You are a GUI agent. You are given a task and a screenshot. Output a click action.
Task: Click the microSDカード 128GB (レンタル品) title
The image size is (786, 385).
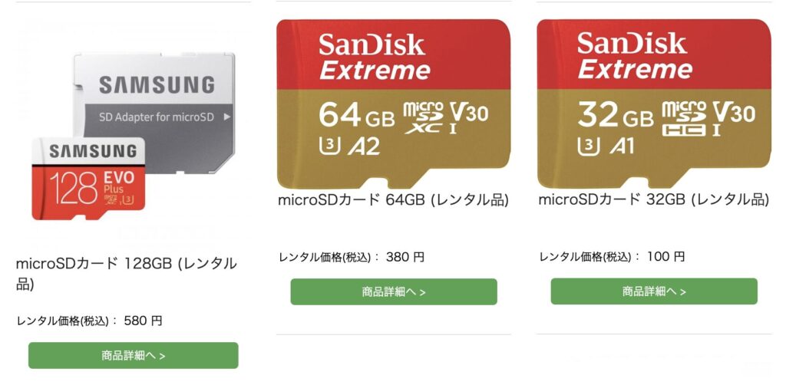click(127, 273)
